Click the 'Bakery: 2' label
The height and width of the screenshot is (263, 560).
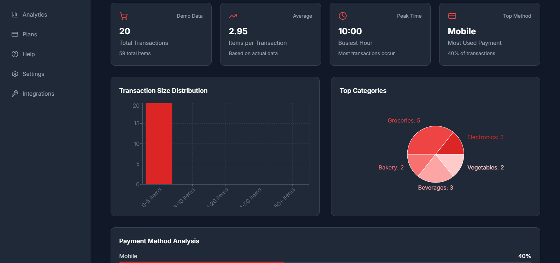(x=391, y=168)
